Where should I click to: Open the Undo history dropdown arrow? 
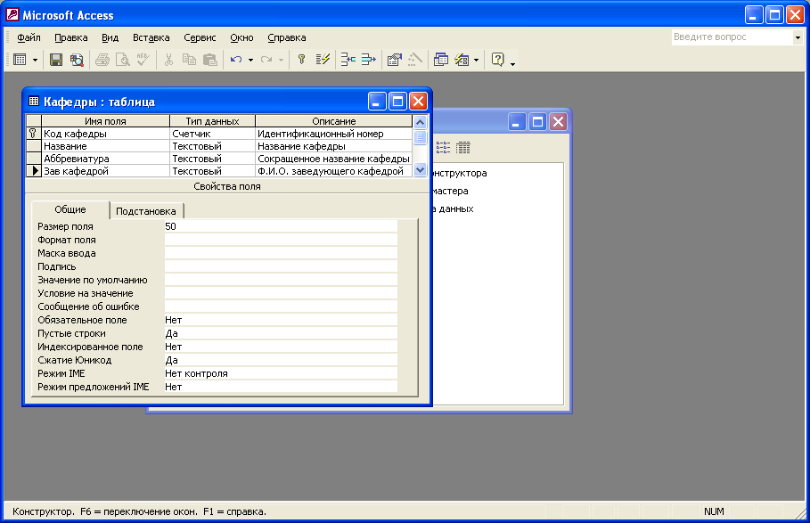click(250, 61)
